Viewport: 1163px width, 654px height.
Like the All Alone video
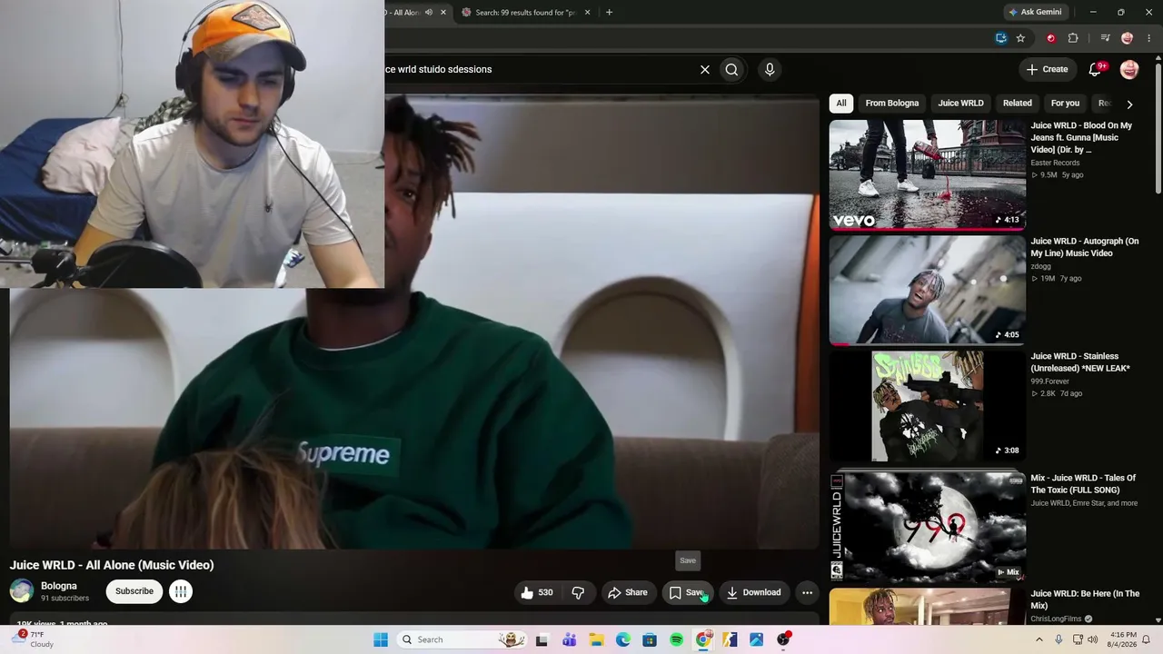[536, 592]
